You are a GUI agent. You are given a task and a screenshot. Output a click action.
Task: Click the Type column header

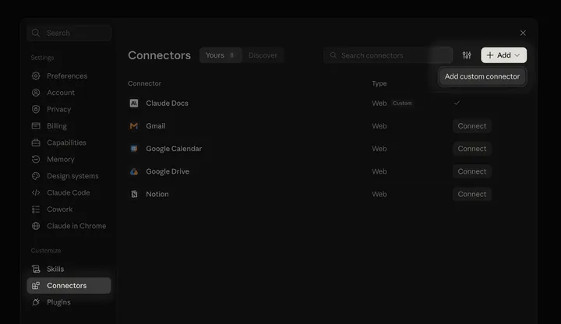379,83
